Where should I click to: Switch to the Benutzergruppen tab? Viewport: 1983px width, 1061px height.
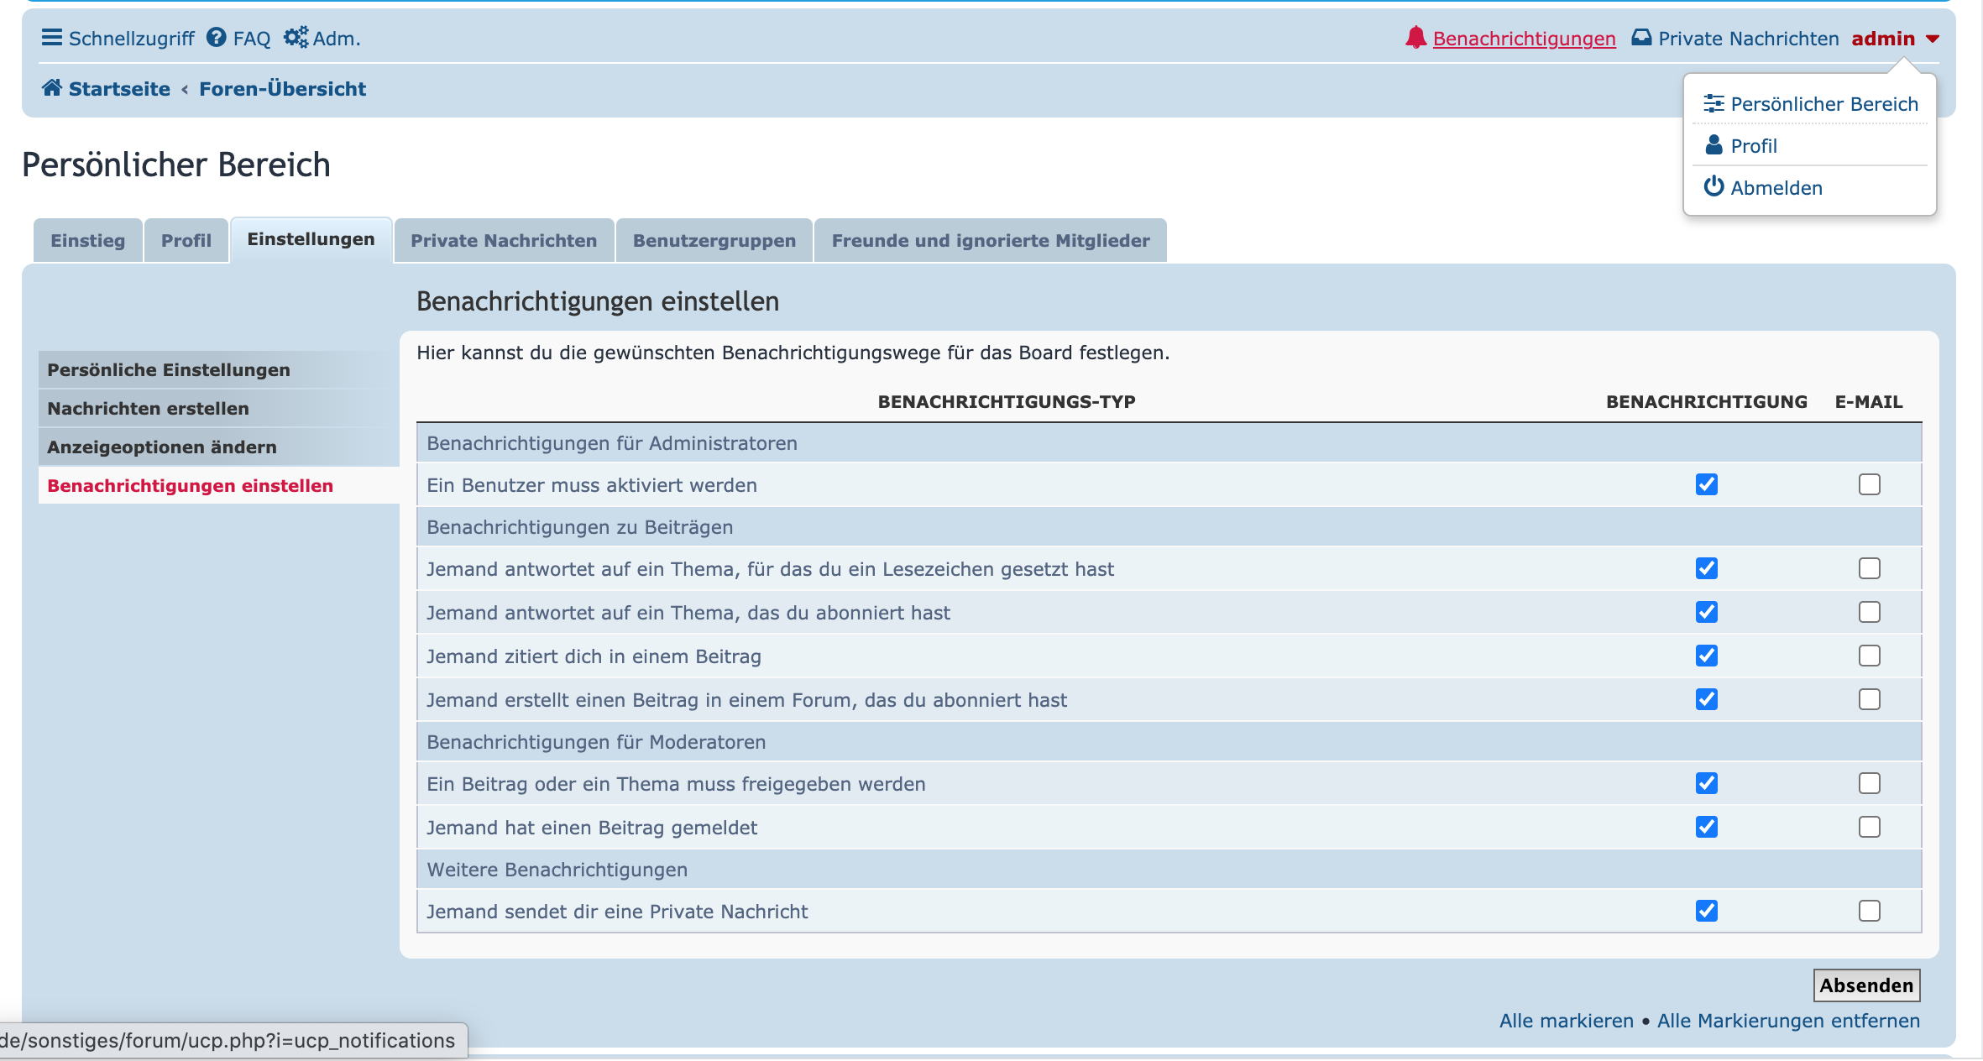714,241
